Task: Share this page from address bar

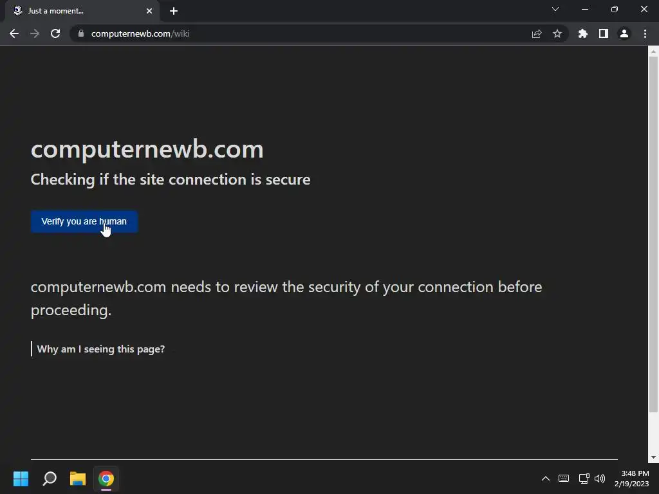Action: 537,33
